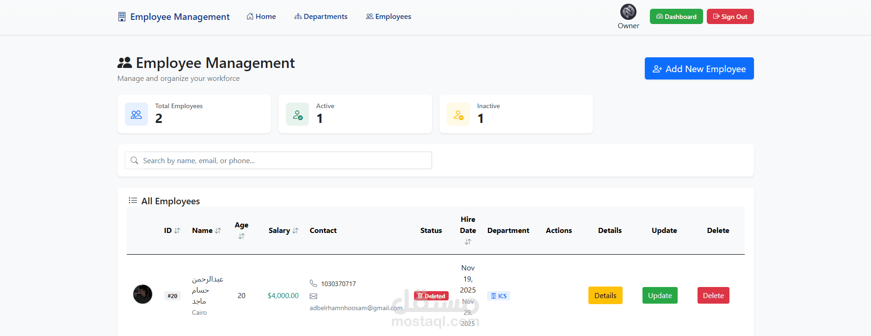Click the phone icon next to 1030370717

click(314, 283)
